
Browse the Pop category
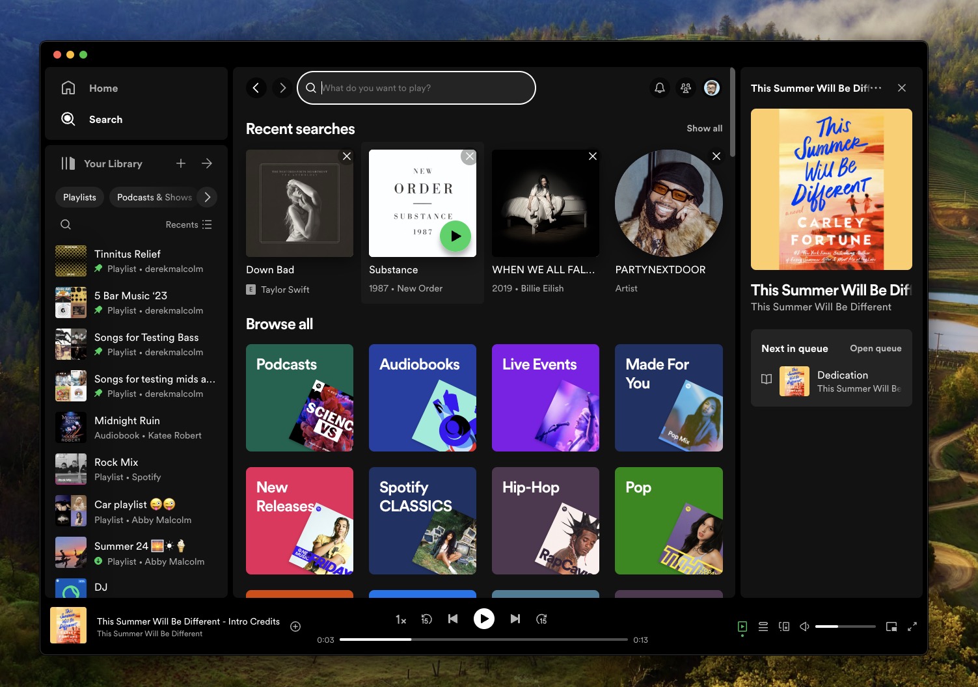point(669,520)
